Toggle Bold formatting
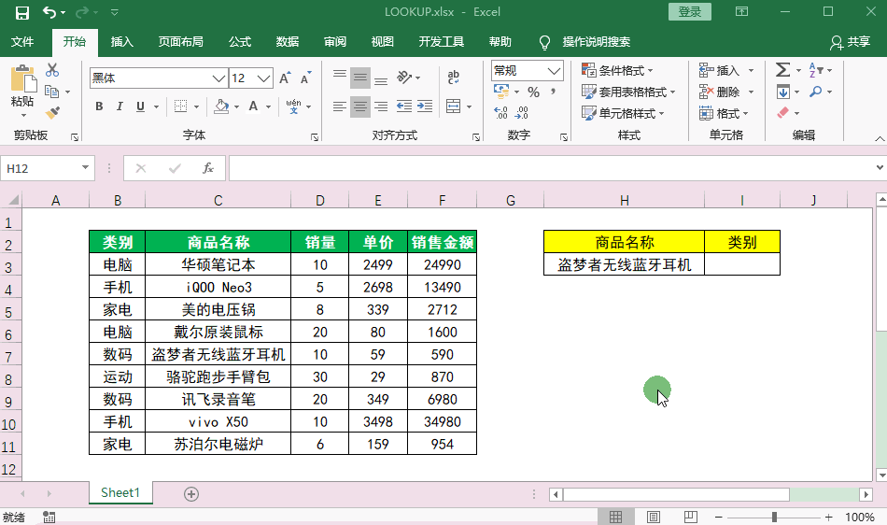 [x=99, y=106]
